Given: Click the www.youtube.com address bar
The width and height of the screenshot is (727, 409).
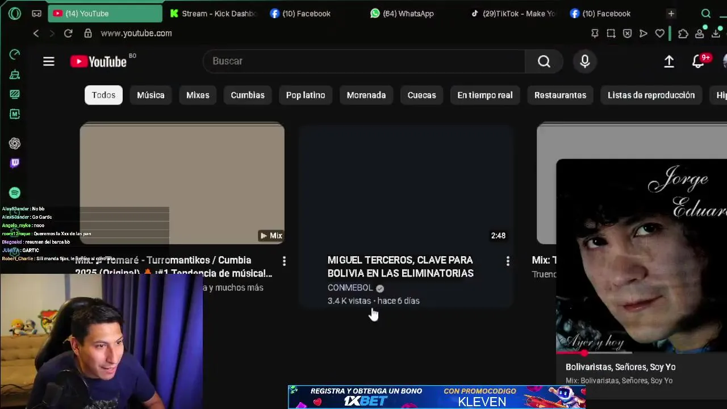Looking at the screenshot, I should [x=136, y=34].
